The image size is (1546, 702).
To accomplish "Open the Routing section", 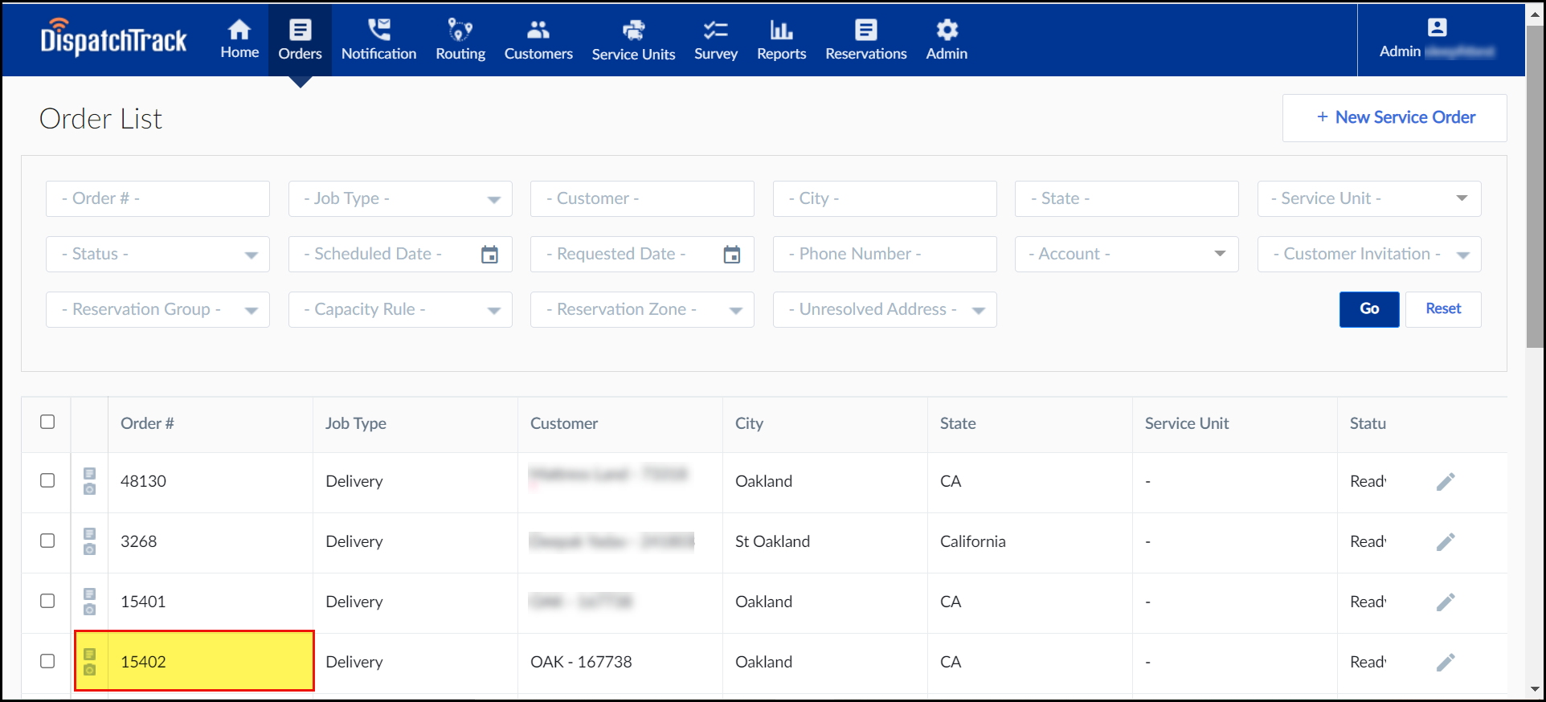I will point(460,39).
